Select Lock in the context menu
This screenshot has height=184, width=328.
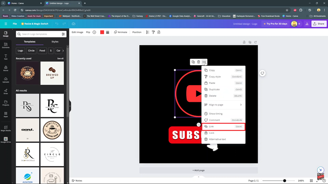(x=223, y=133)
